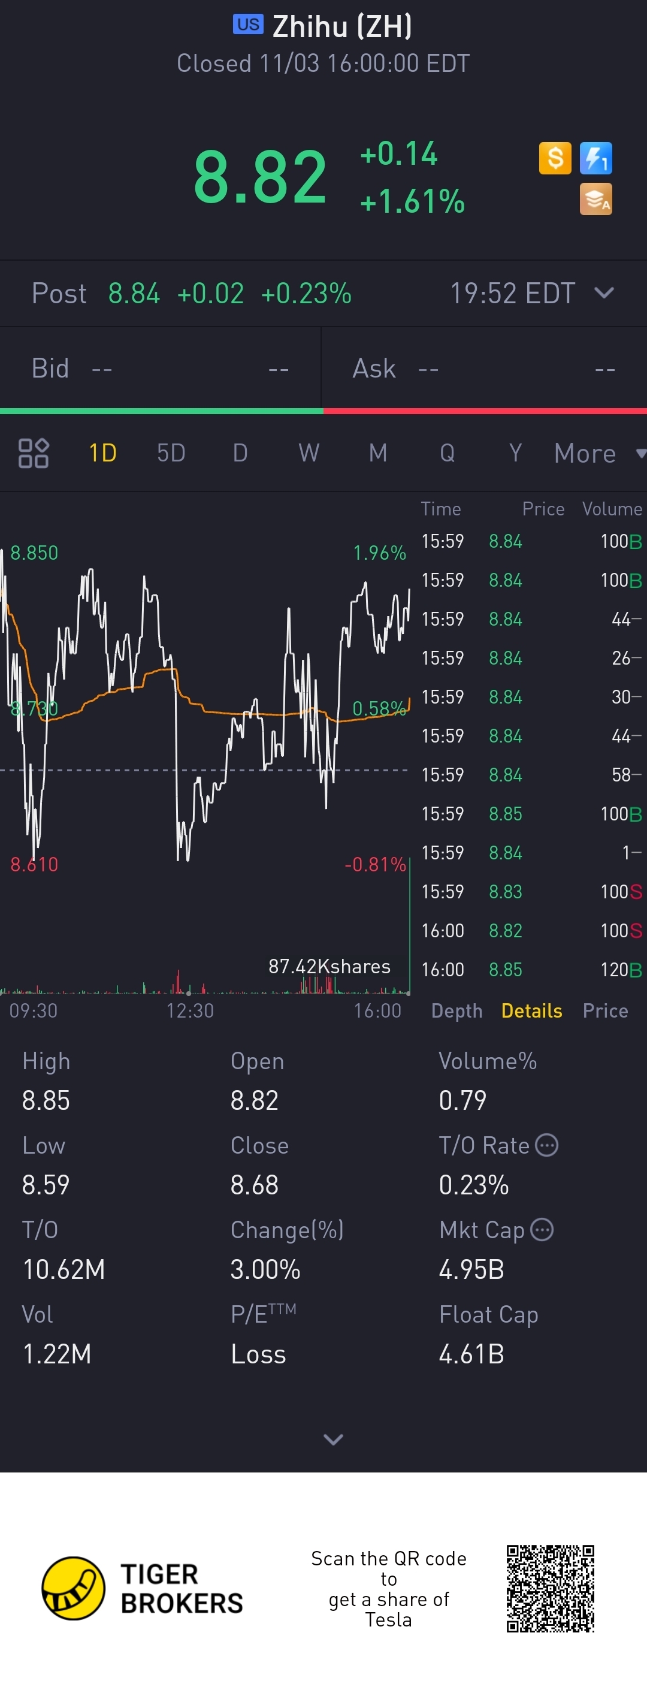The height and width of the screenshot is (1705, 647).
Task: Tap the P/E TTM Loss value
Action: [258, 1354]
